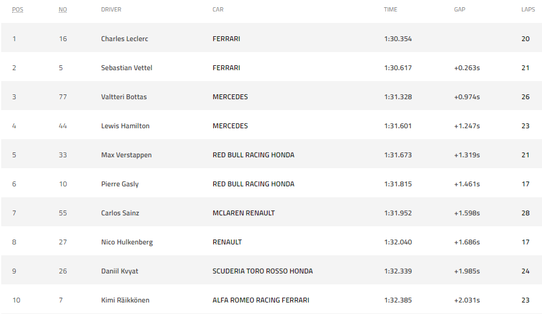
Task: Click Daniil Kvyat's +1.985s gap value
Action: click(466, 271)
